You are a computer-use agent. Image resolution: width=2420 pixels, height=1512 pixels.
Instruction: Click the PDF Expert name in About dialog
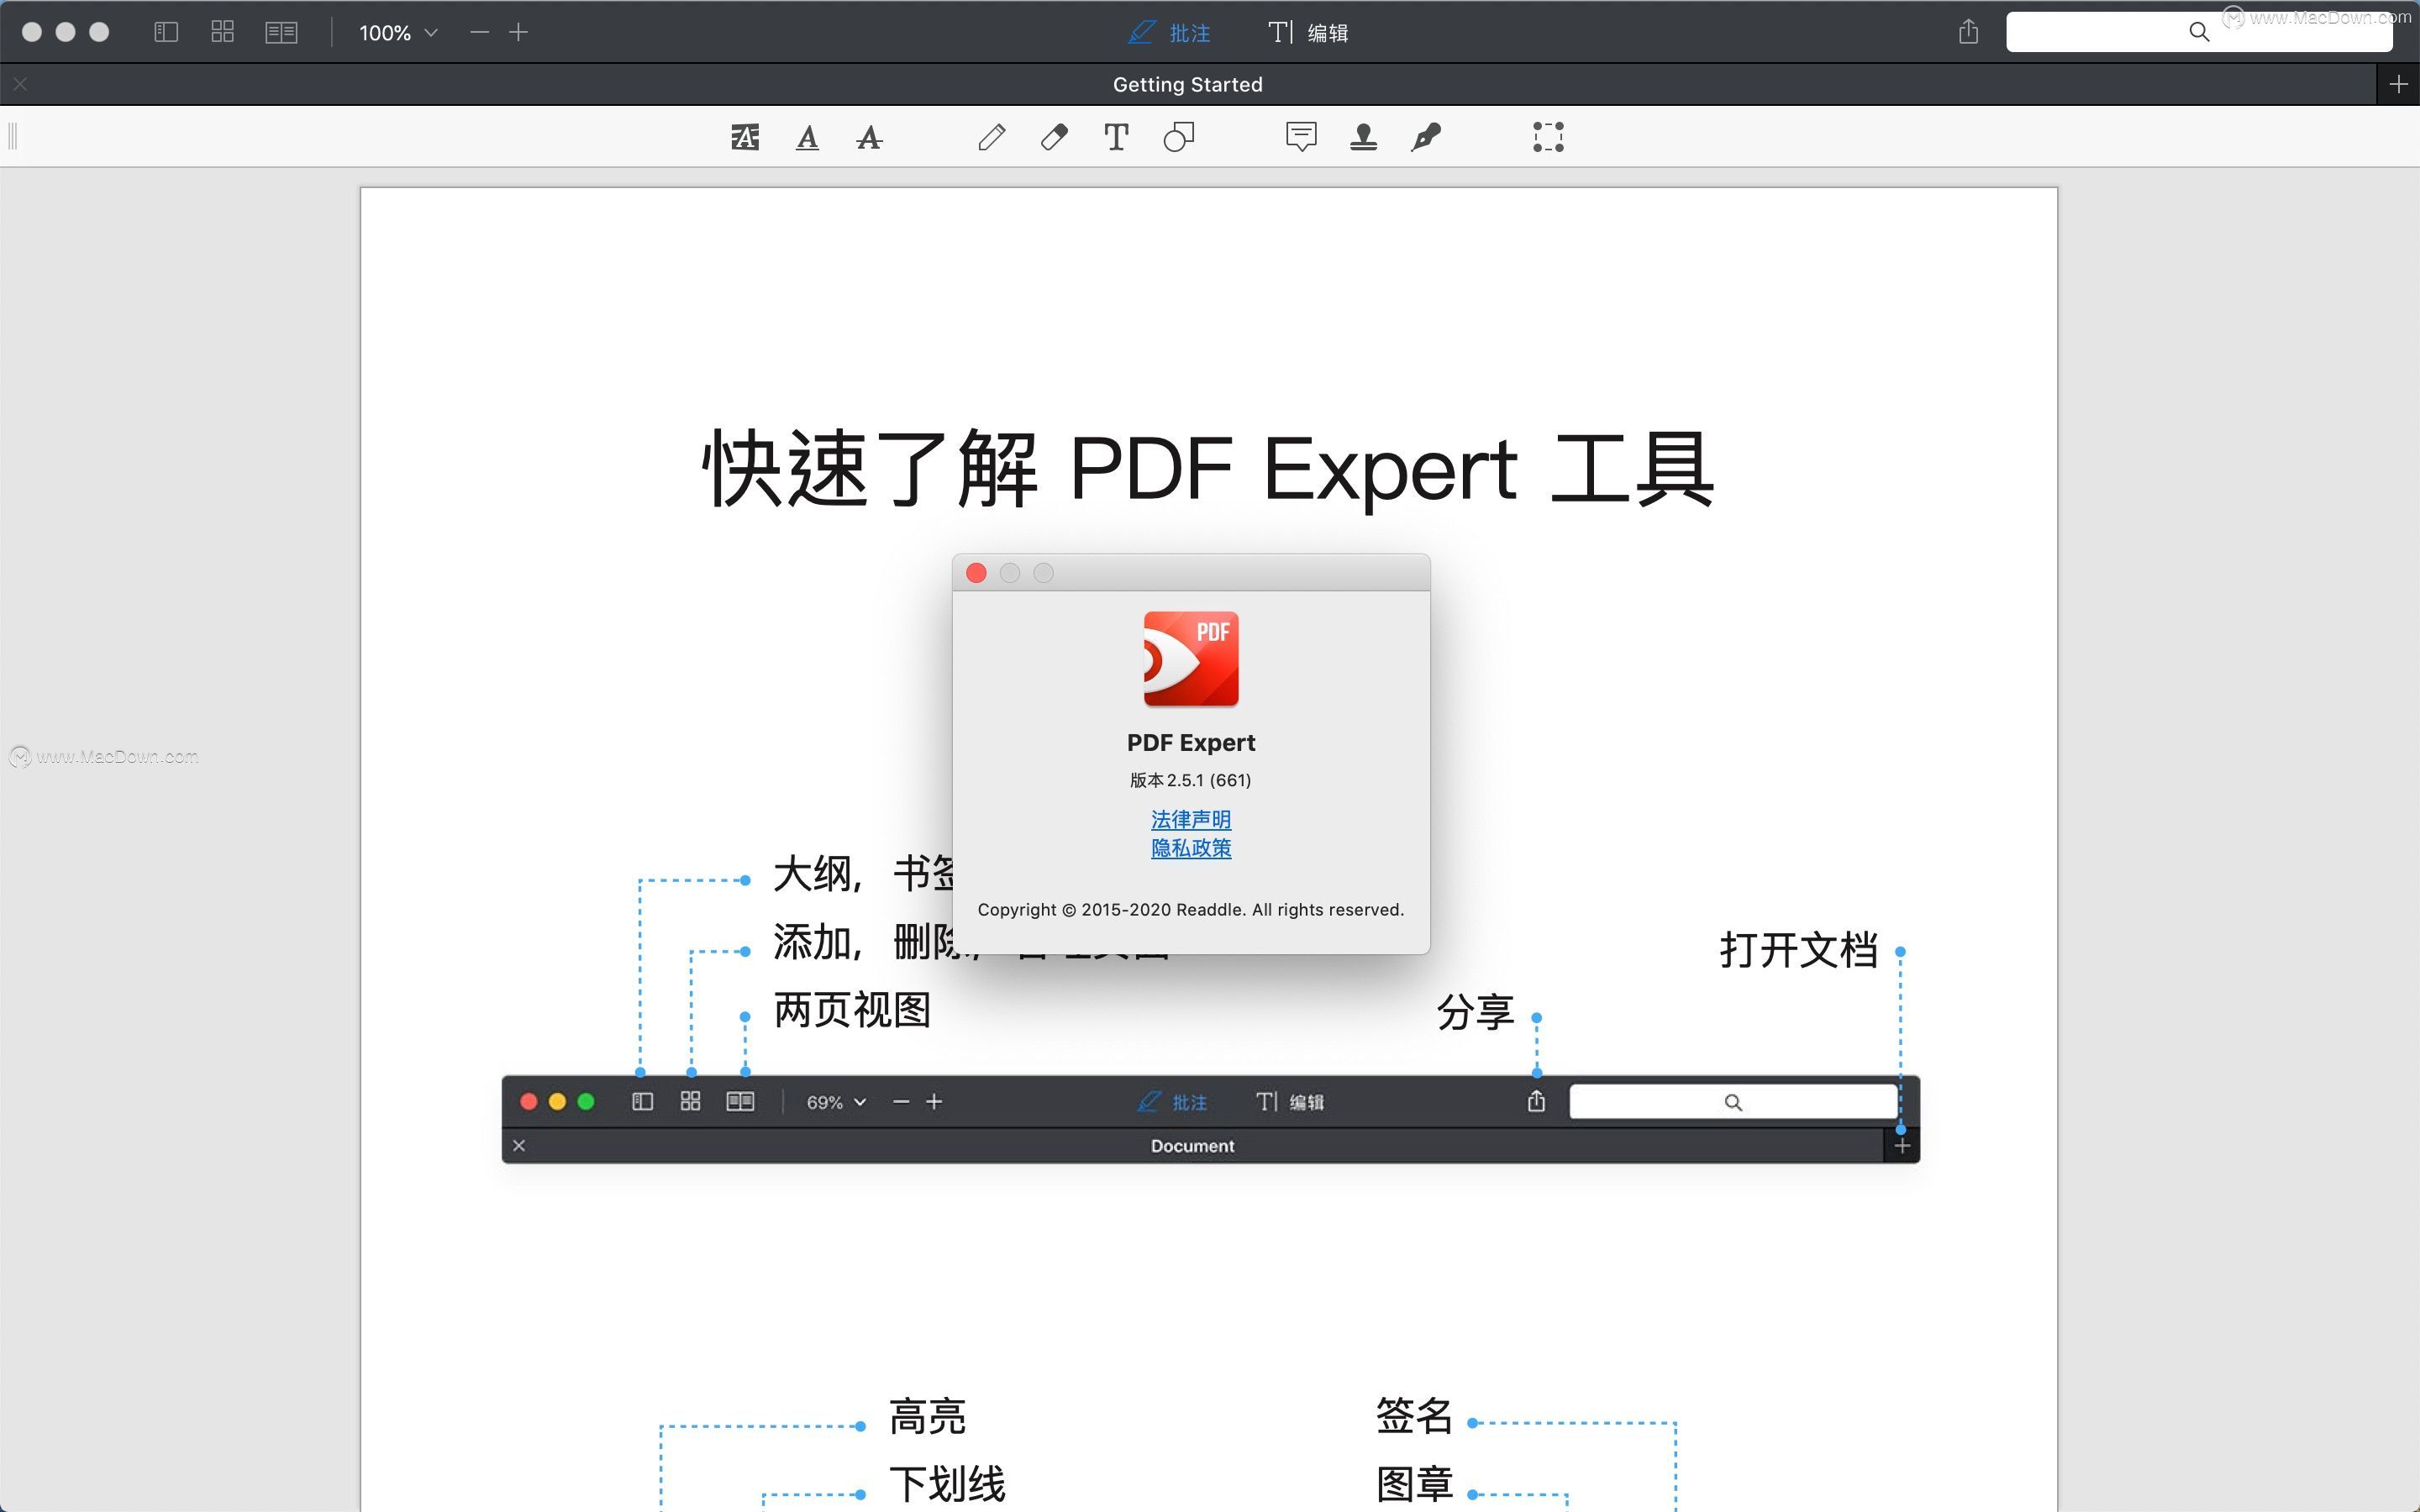tap(1190, 743)
